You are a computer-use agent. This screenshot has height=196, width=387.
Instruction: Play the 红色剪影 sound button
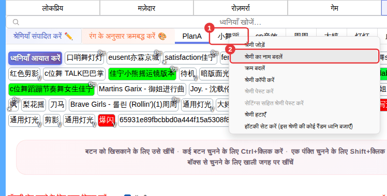[x=24, y=74]
